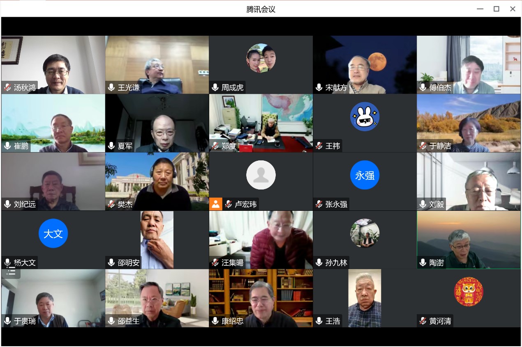Click the microphone icon beside 宋献方
This screenshot has width=522, height=347.
(x=319, y=87)
